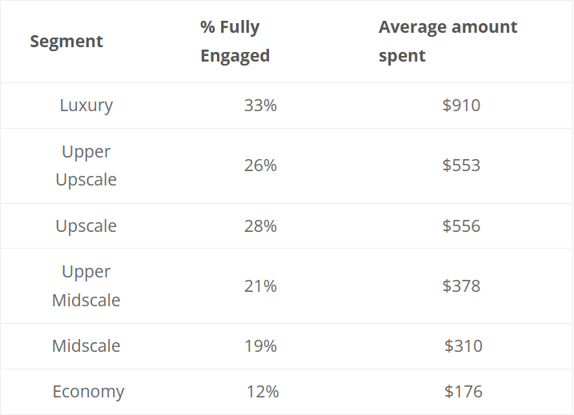Click the $176 amount cell
574x415 pixels.
tap(464, 392)
